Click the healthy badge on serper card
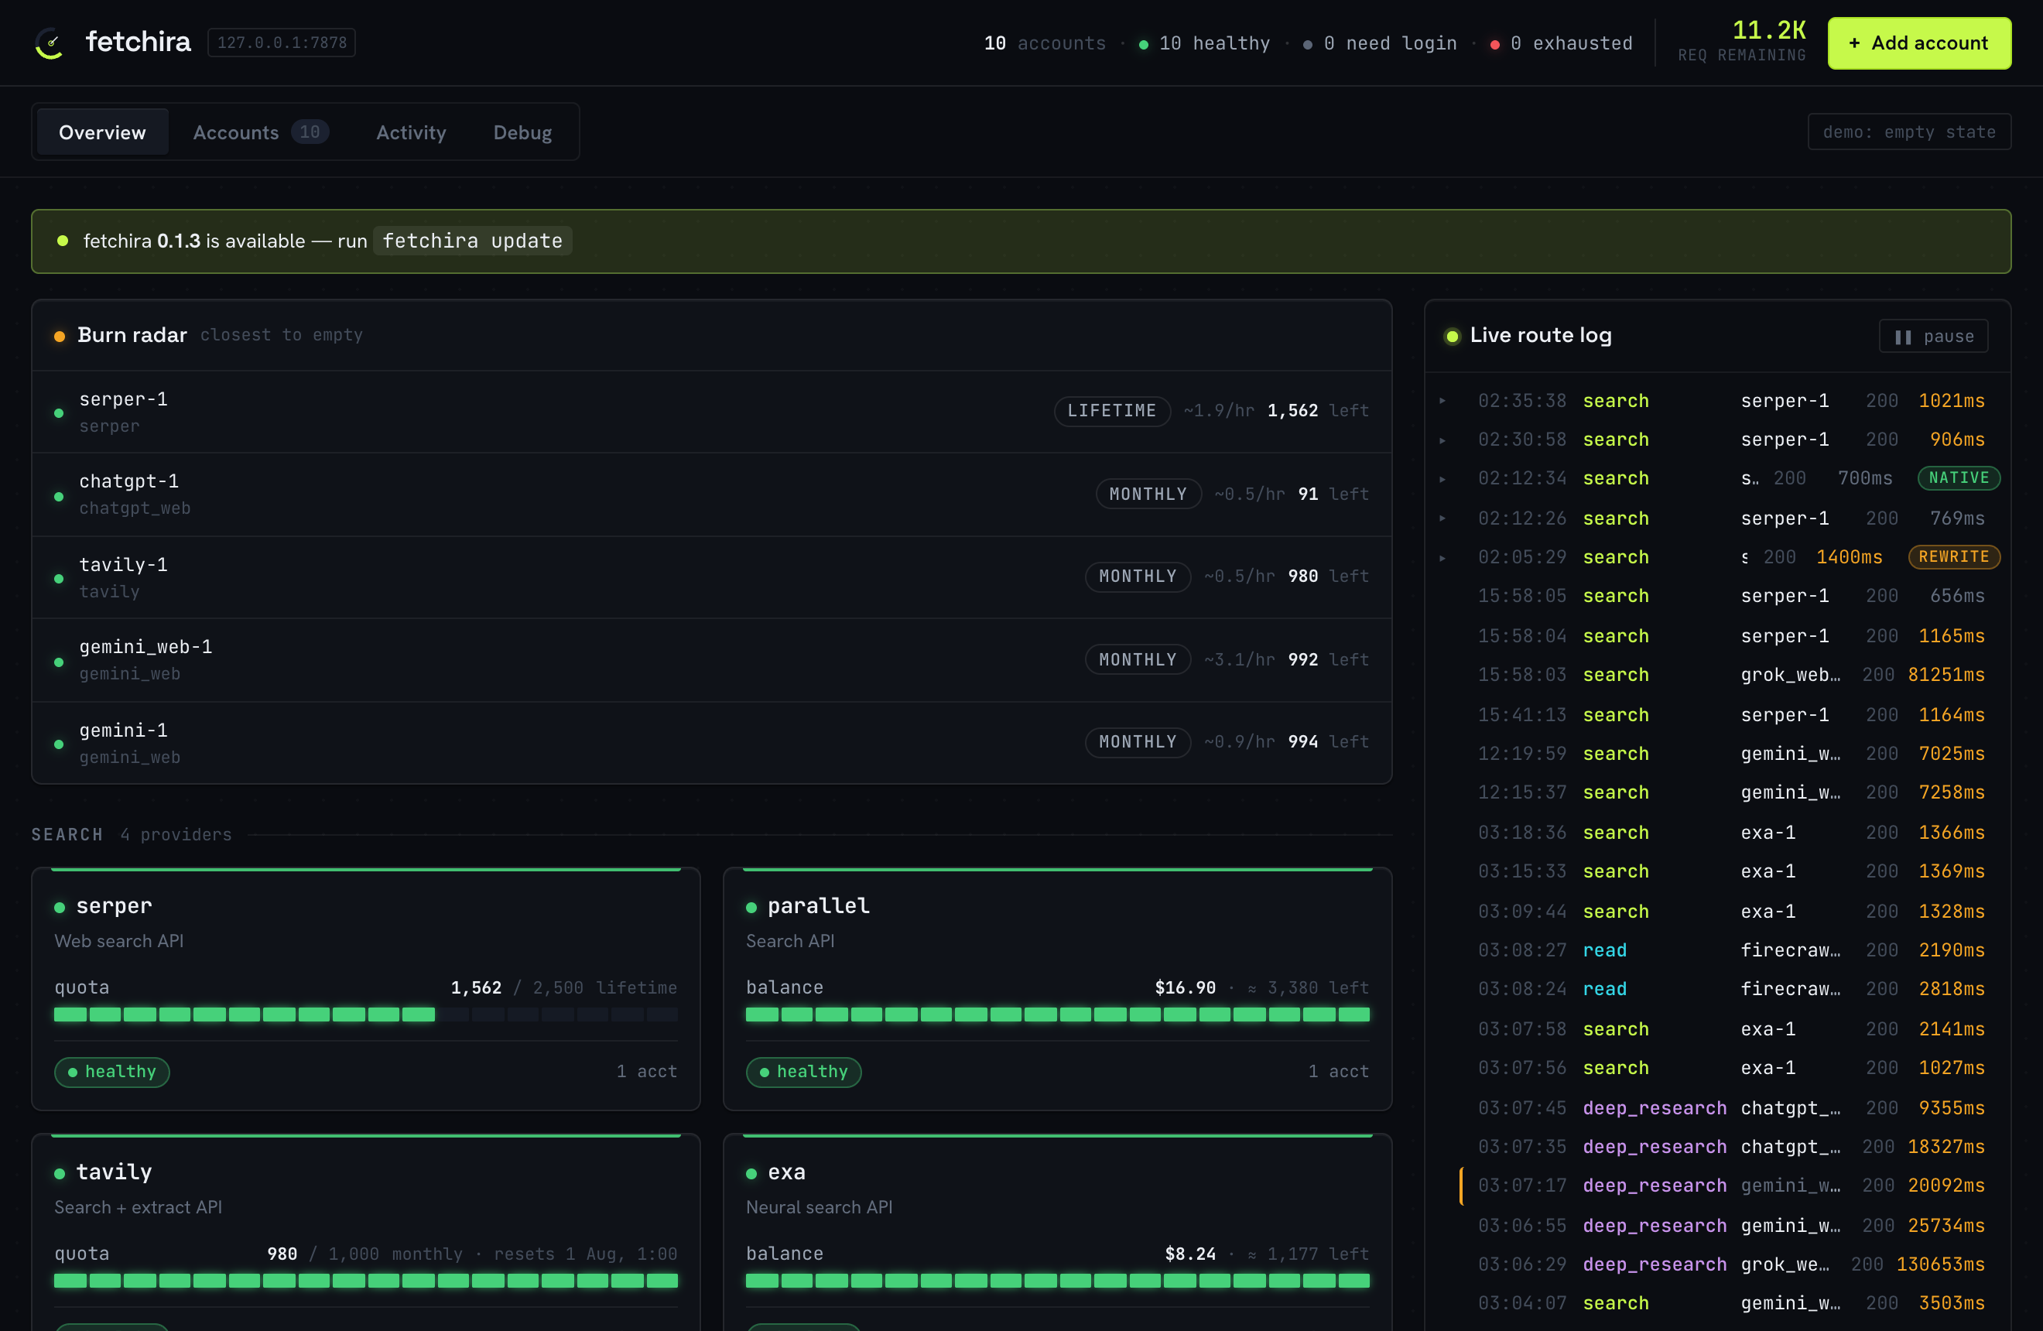Viewport: 2043px width, 1331px height. (111, 1072)
